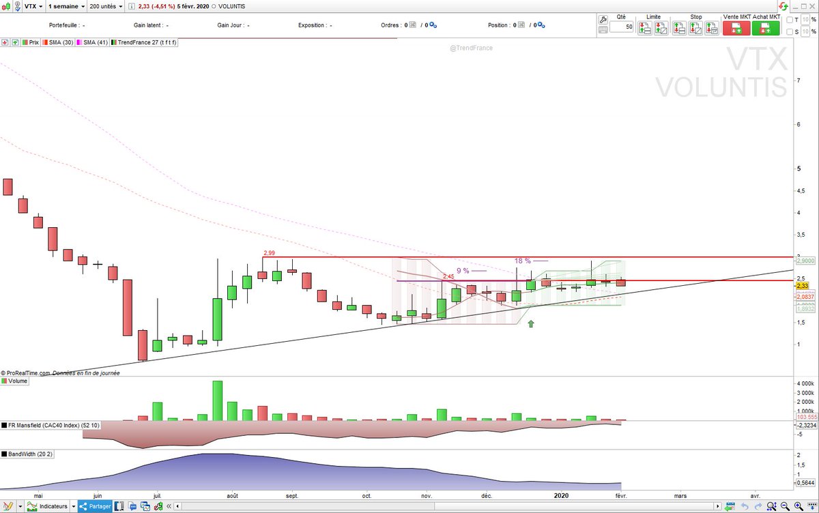Click the green Achat MKT buy button

766,28
